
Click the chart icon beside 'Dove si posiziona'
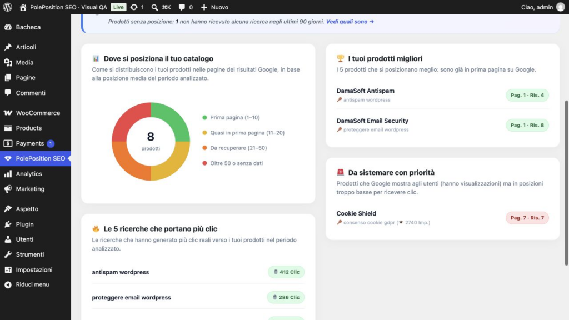(x=96, y=58)
